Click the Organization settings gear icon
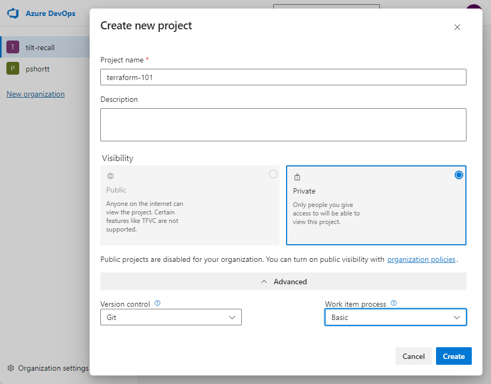 point(10,368)
